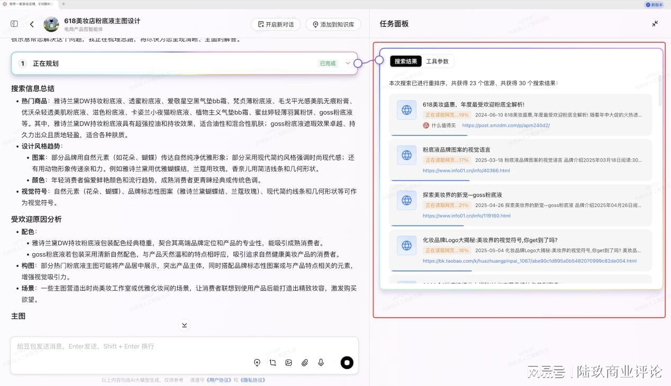Click the subtitle 电商产品图智能体
671x386 pixels.
click(84, 30)
